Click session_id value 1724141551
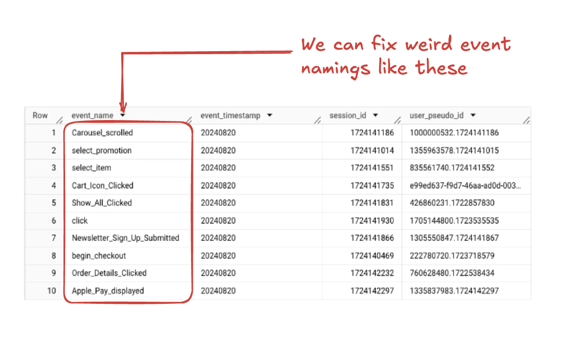This screenshot has height=344, width=564. (372, 168)
